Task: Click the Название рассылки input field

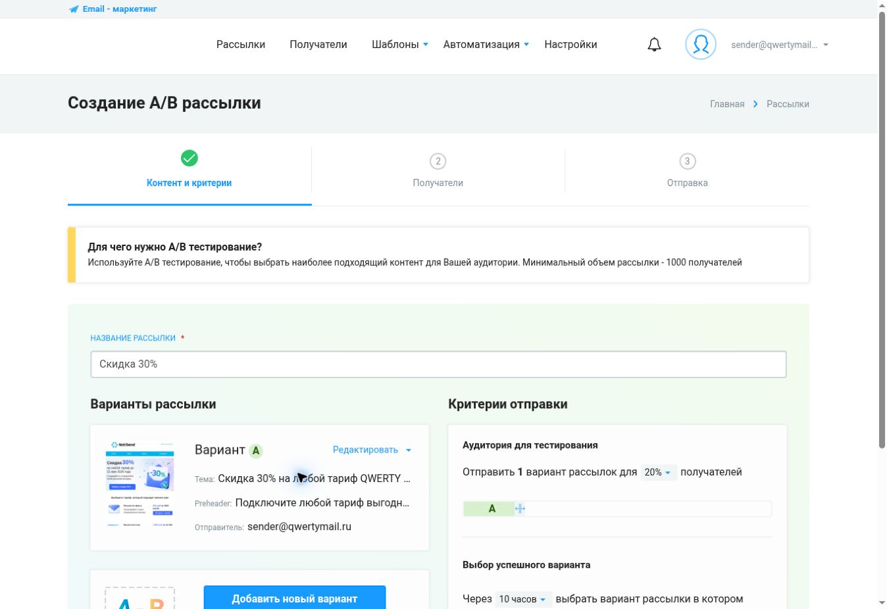Action: tap(438, 364)
